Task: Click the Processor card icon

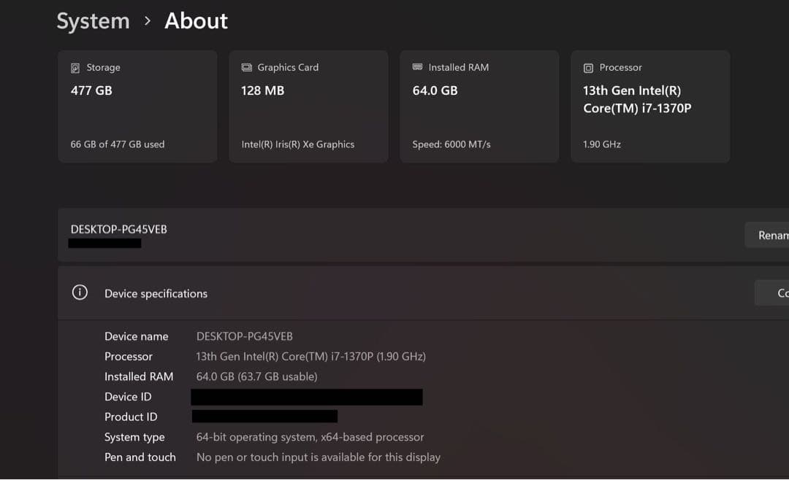Action: click(x=588, y=67)
